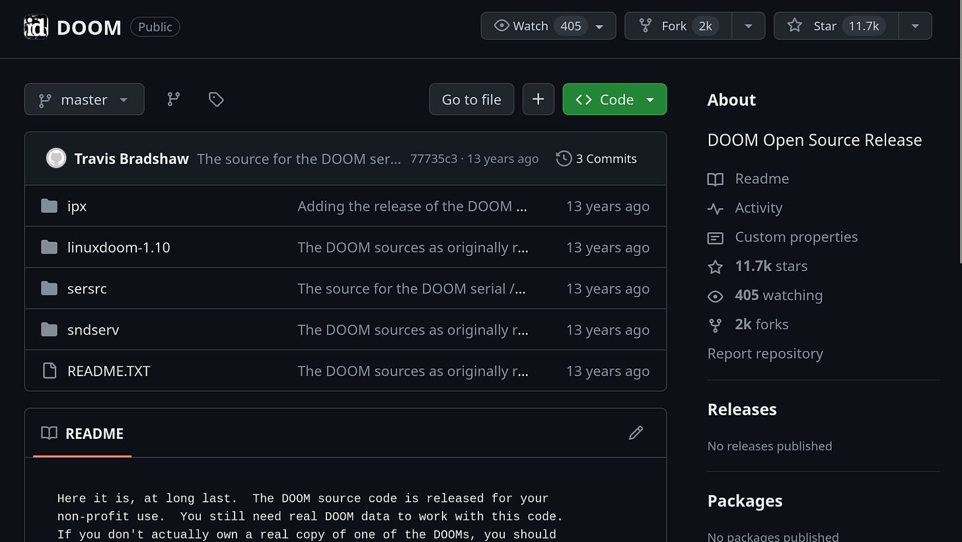Open commit hash 77735c3
962x542 pixels.
pyautogui.click(x=433, y=159)
